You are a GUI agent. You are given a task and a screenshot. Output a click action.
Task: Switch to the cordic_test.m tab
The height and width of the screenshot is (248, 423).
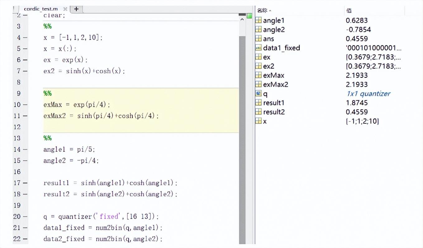[x=40, y=9]
